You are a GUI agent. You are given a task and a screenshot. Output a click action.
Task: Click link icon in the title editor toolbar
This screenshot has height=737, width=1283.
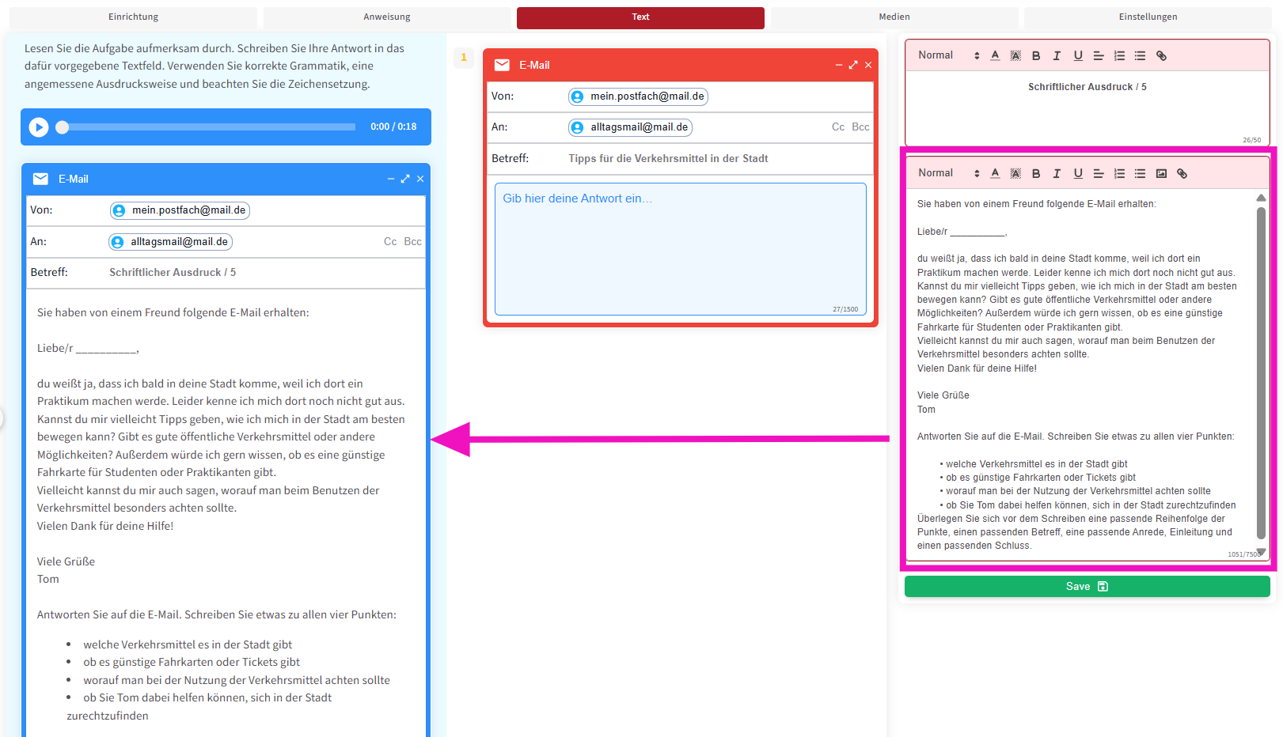1161,56
